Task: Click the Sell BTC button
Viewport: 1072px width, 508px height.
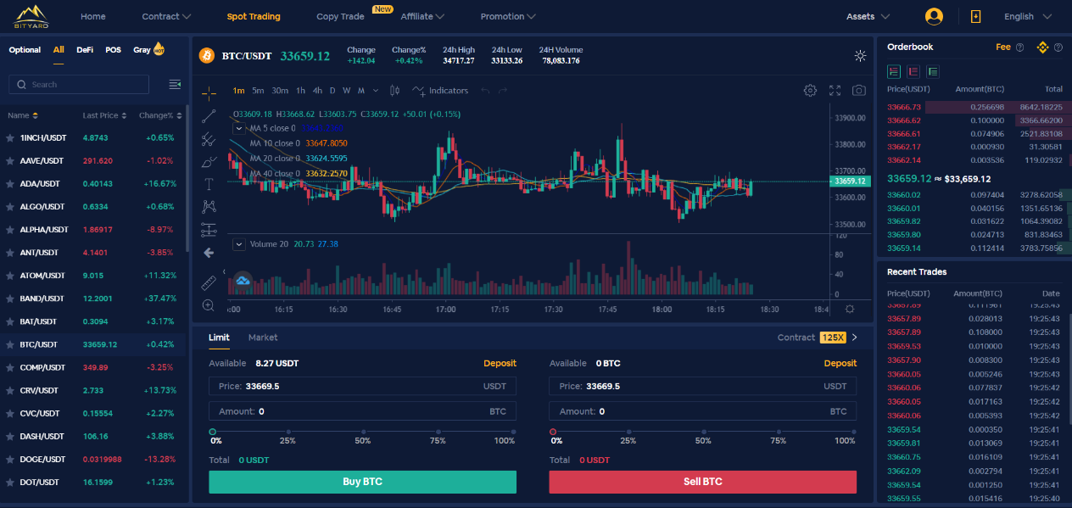Action: pos(702,482)
